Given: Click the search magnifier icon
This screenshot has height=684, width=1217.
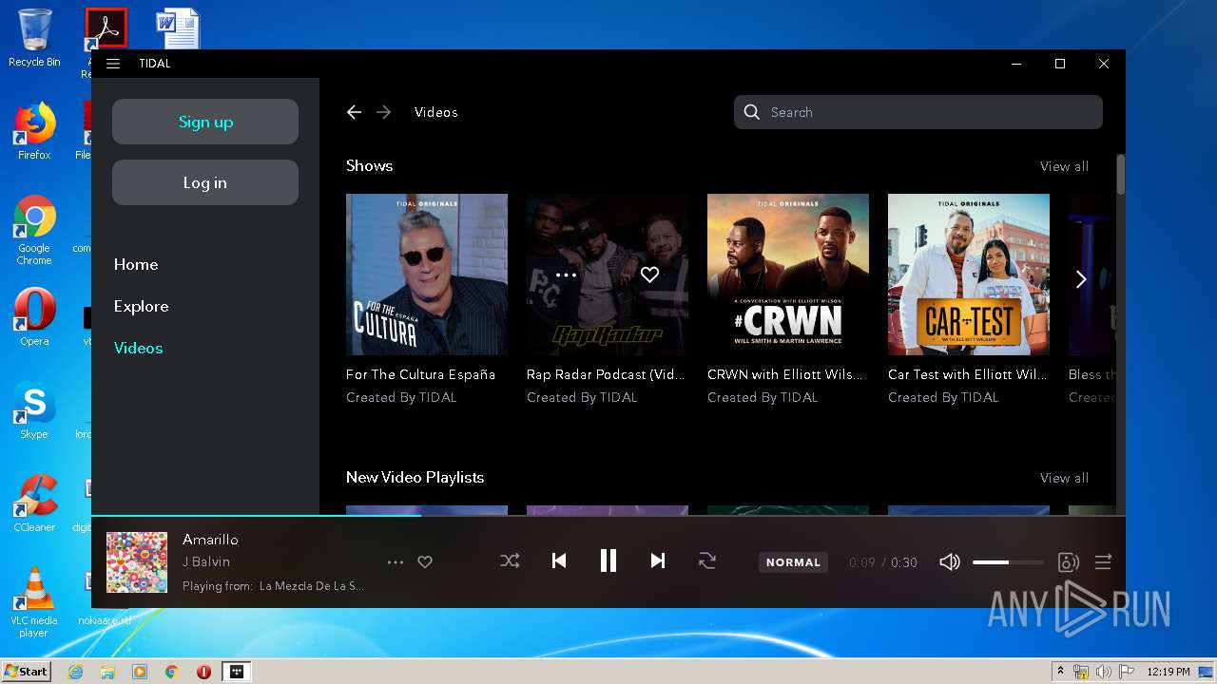Looking at the screenshot, I should click(x=752, y=112).
